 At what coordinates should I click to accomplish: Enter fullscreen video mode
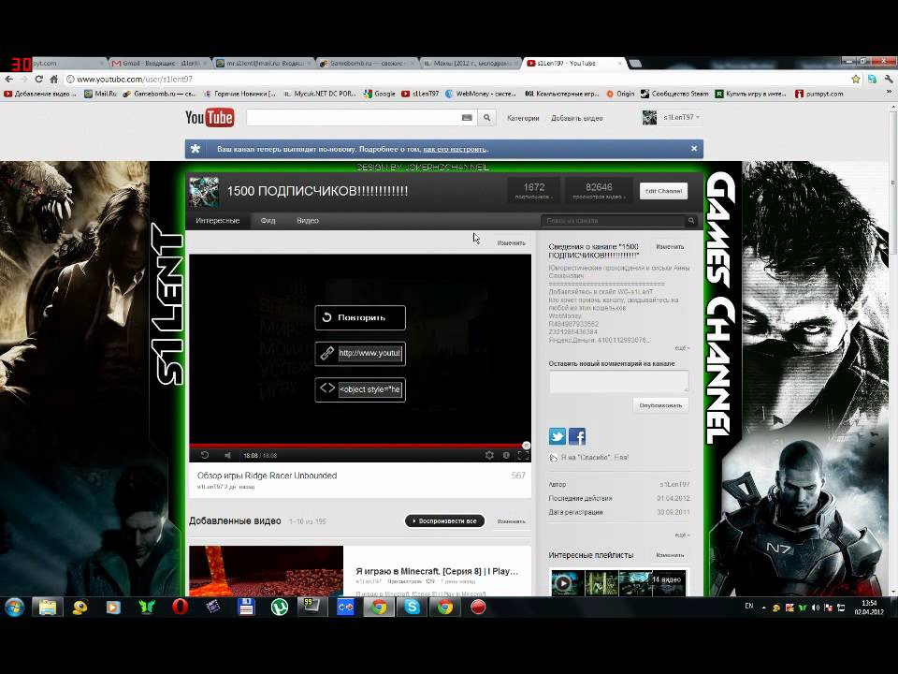pos(523,455)
